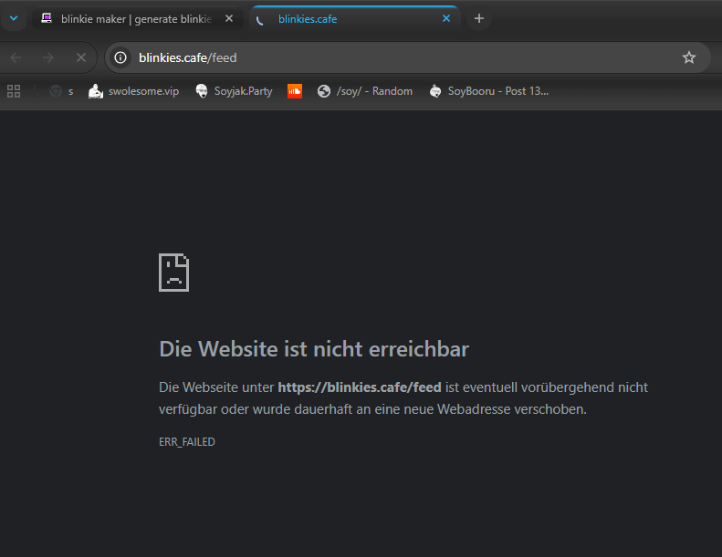Bookmark this page with the star
This screenshot has height=557, width=722.
click(689, 57)
